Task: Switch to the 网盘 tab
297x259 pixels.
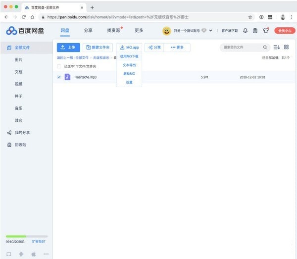Action: point(65,30)
